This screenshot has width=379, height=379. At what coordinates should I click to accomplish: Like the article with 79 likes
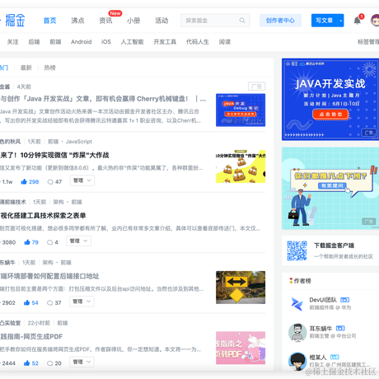tap(31, 242)
